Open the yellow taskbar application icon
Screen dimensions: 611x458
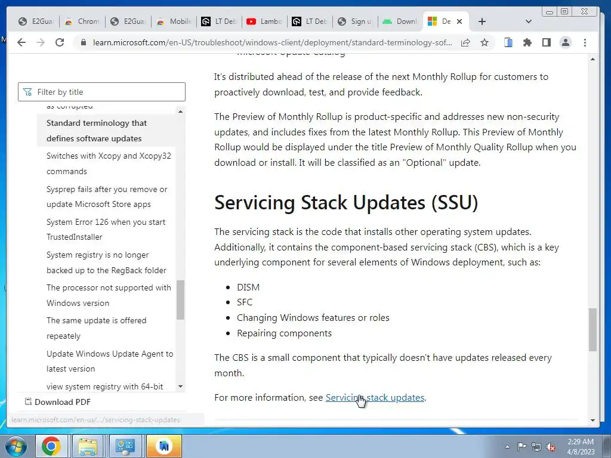[163, 446]
